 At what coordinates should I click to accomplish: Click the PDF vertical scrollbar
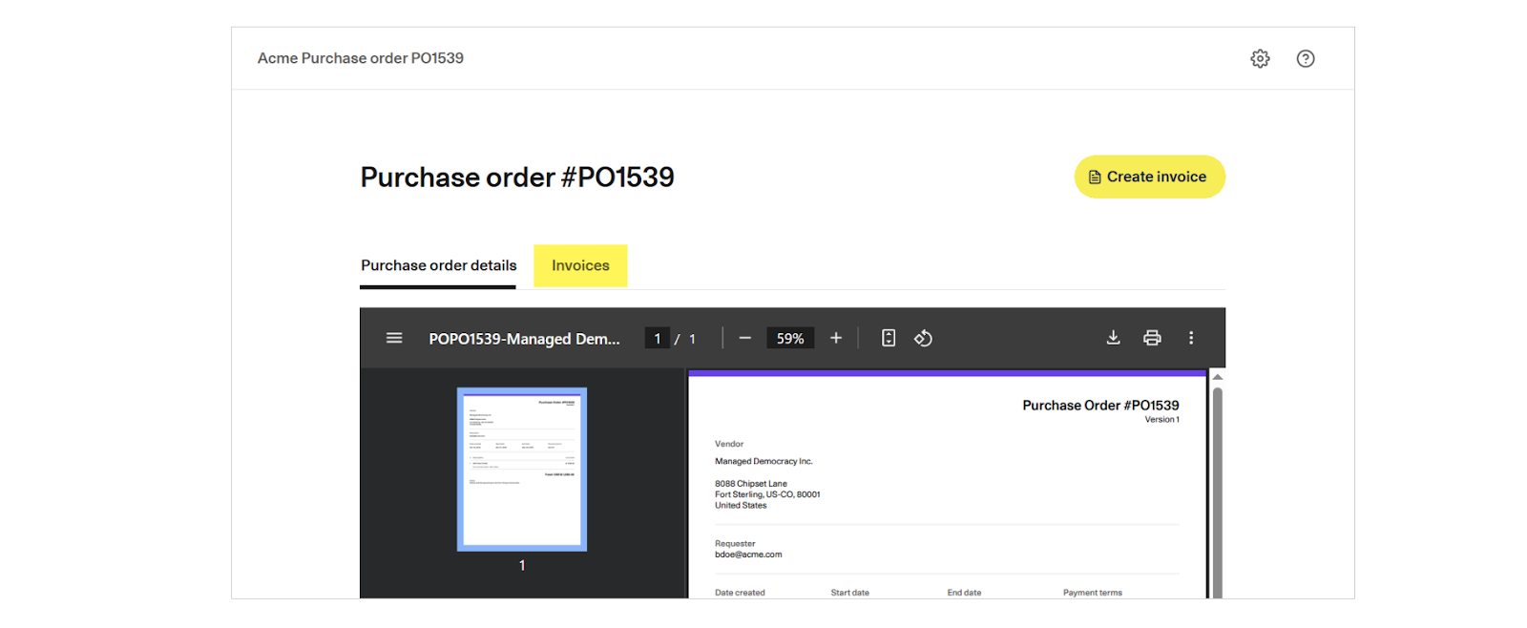tap(1218, 492)
